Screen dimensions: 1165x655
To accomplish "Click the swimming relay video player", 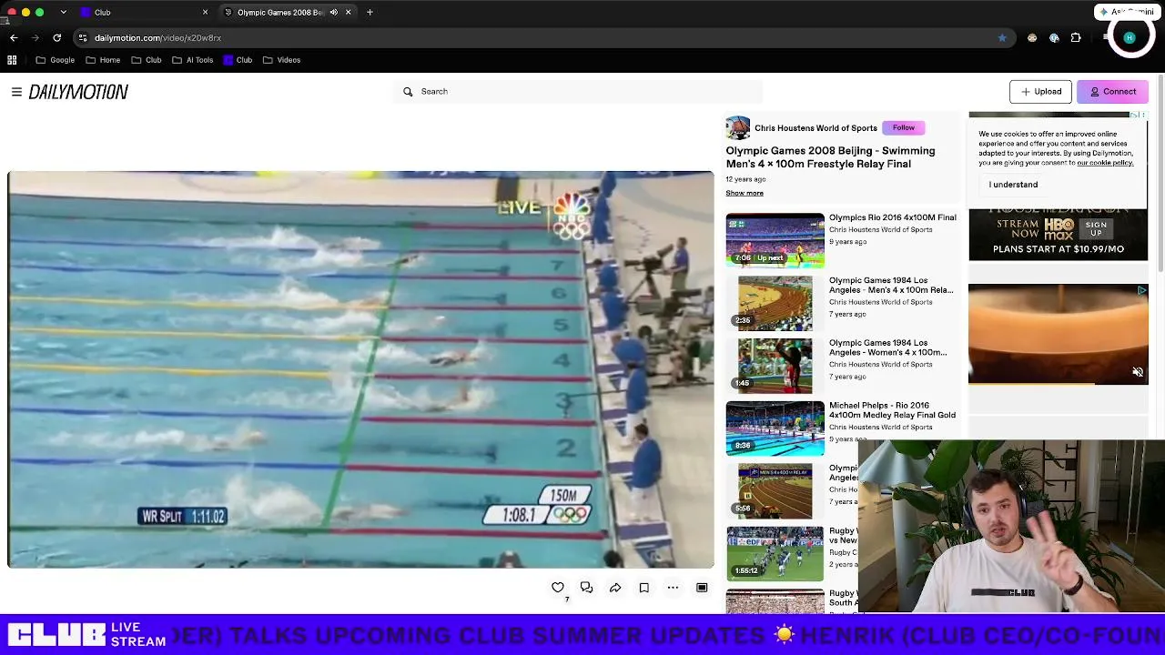I will [x=360, y=369].
